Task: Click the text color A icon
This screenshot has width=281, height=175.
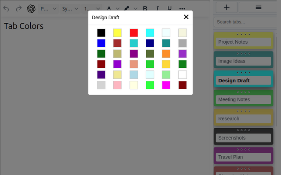Action: coord(109,9)
